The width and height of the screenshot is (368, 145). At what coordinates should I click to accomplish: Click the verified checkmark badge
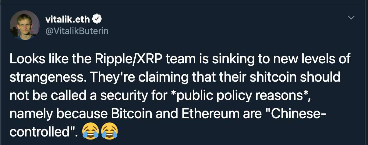tap(97, 19)
